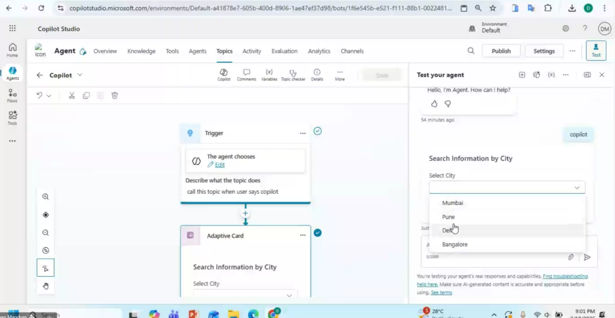
Task: Start a new test conversation icon
Action: pyautogui.click(x=522, y=75)
